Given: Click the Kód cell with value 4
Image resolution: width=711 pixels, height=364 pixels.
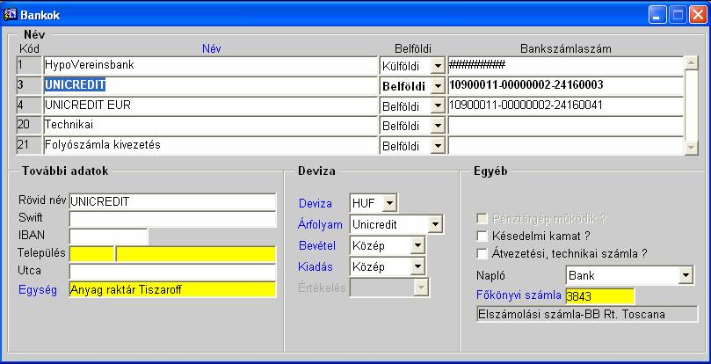Looking at the screenshot, I should pos(29,106).
